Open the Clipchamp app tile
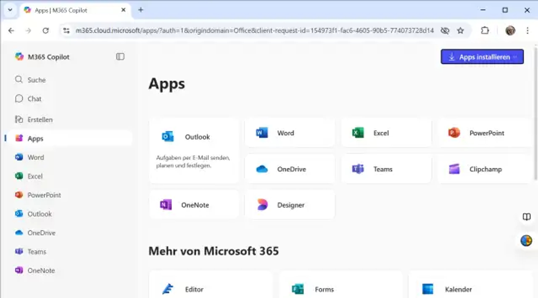Screen dimensions: 538x298 (485, 169)
